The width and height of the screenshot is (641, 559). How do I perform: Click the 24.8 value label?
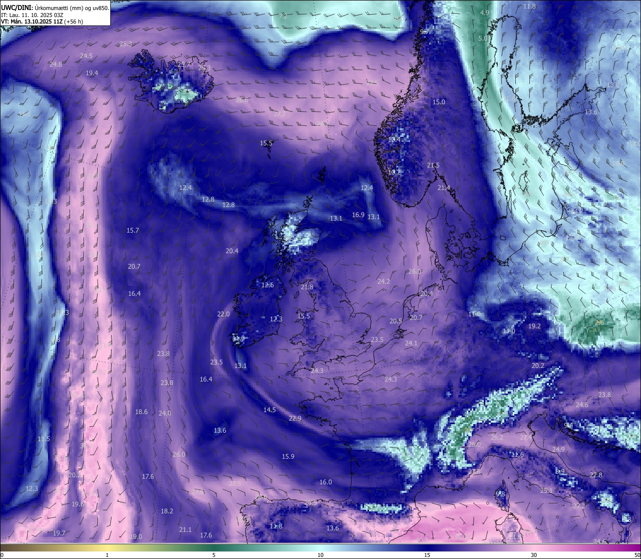[x=56, y=64]
